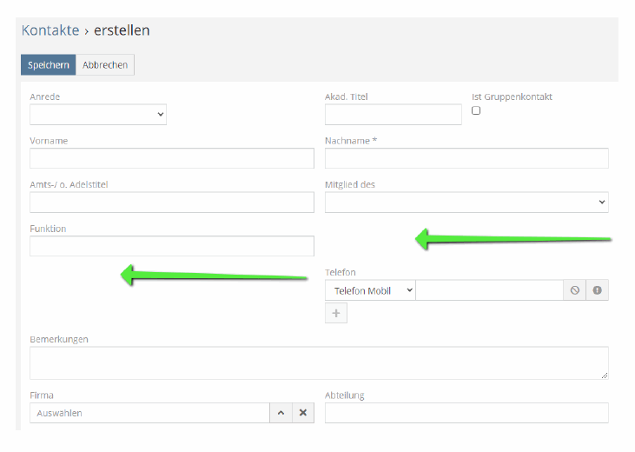Expand the 'Mitglied des' dropdown

[466, 202]
